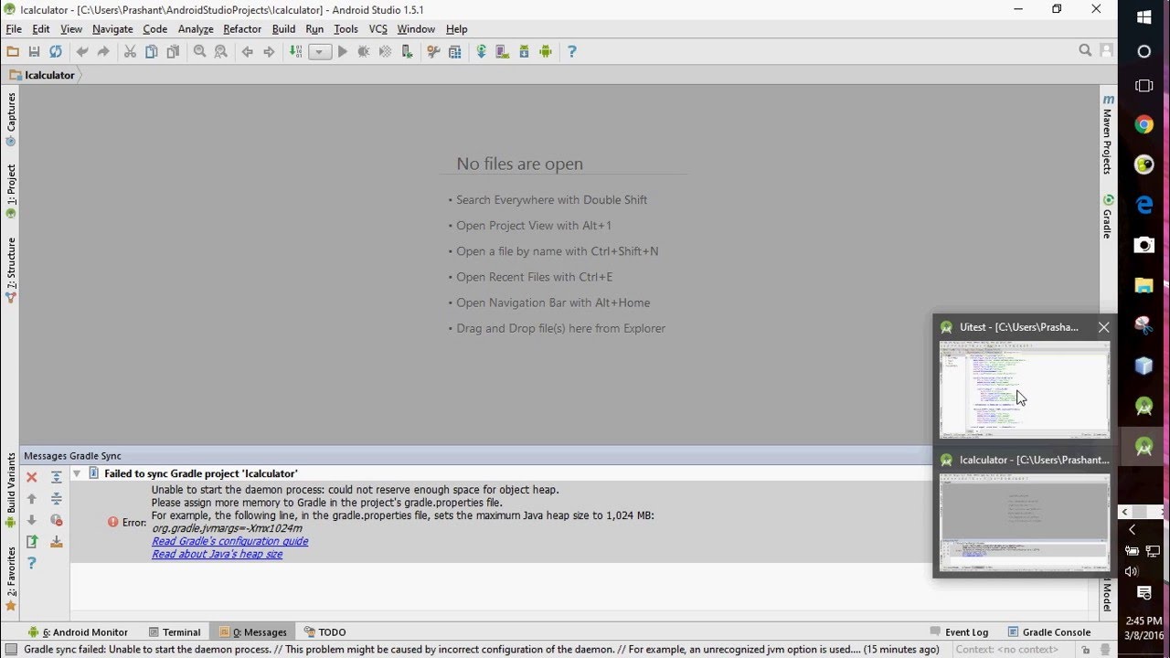Screen dimensions: 1170x658
Task: Click the Redo arrow in toolbar
Action: [x=103, y=52]
